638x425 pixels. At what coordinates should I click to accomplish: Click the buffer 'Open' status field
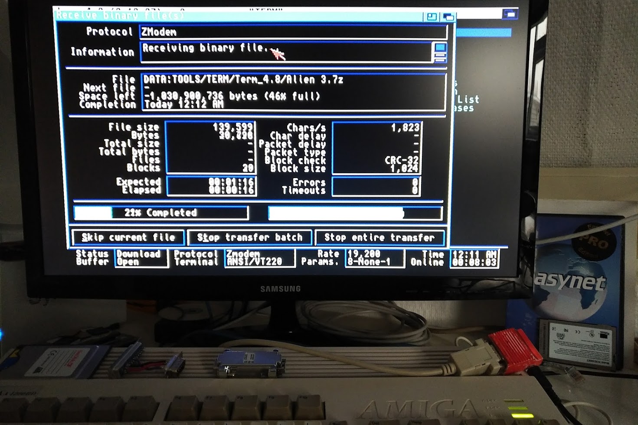[x=128, y=262]
